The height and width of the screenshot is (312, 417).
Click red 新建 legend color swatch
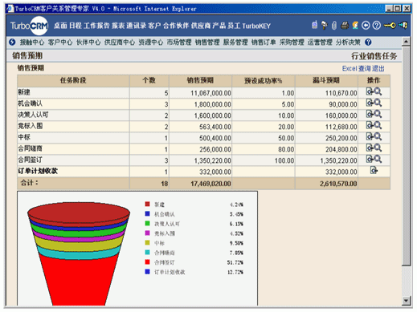pos(147,204)
